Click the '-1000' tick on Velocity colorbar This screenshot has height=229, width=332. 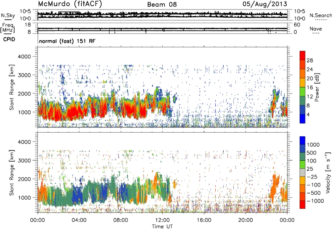(315, 201)
